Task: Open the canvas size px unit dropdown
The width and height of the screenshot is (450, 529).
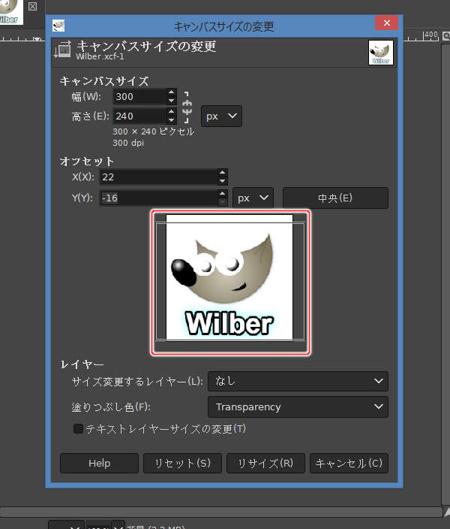Action: pos(222,116)
